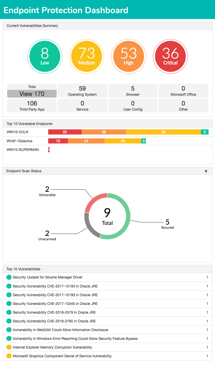Open the Operating System vulnerabilities tile
The height and width of the screenshot is (365, 215).
pos(82,91)
